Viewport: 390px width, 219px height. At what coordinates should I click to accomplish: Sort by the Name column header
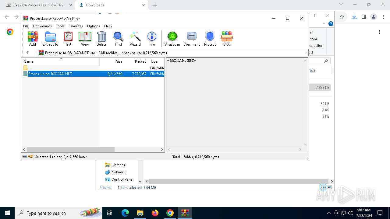61,61
